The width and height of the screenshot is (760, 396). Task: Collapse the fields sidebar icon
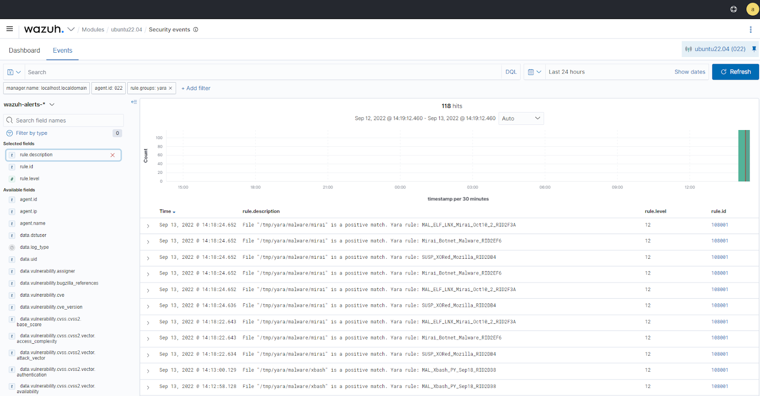134,102
